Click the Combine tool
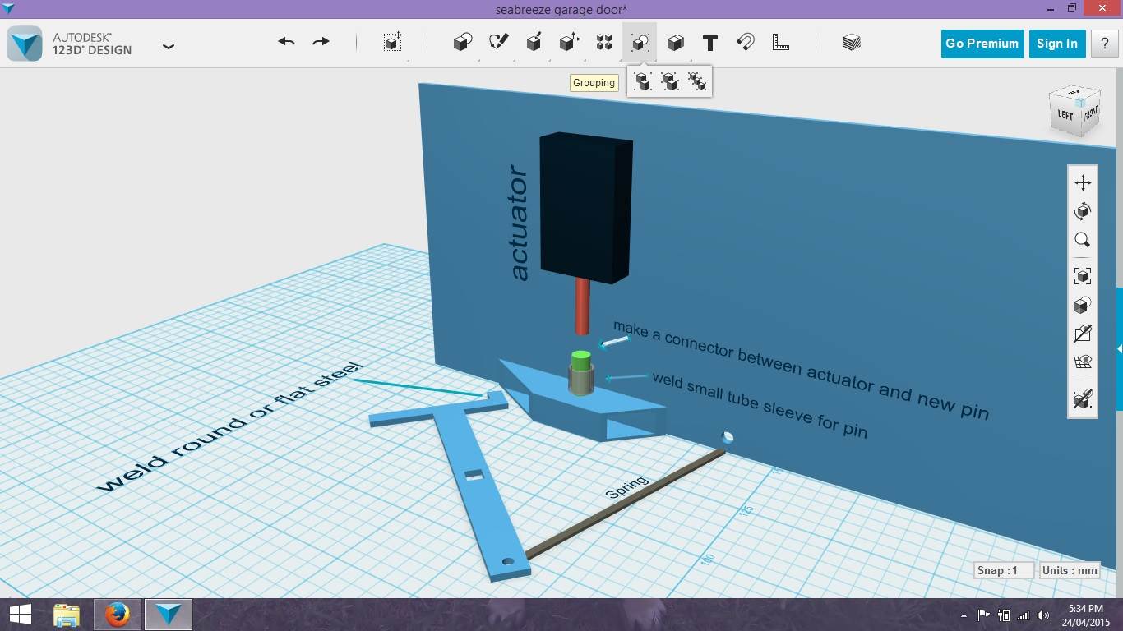This screenshot has width=1123, height=631. 675,42
